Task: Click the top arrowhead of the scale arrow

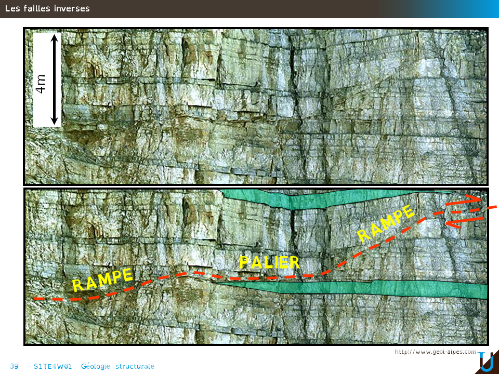Action: pyautogui.click(x=54, y=37)
